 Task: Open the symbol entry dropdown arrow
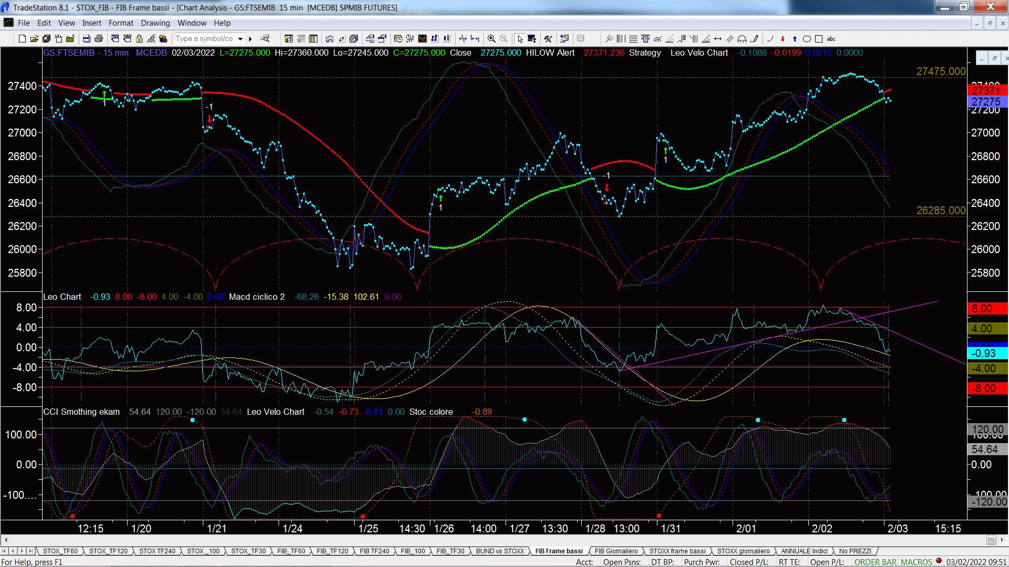point(241,38)
